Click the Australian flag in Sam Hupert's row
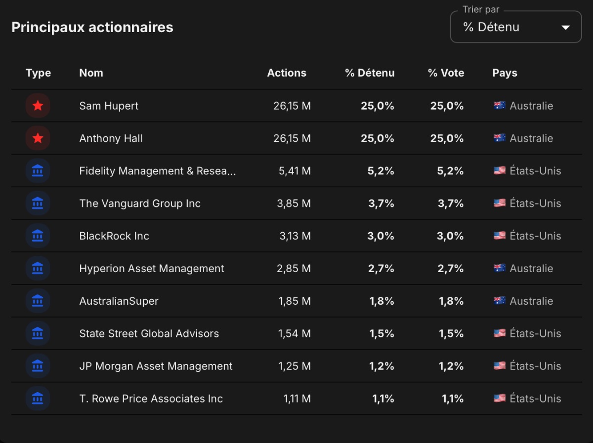The width and height of the screenshot is (593, 443). pyautogui.click(x=500, y=106)
